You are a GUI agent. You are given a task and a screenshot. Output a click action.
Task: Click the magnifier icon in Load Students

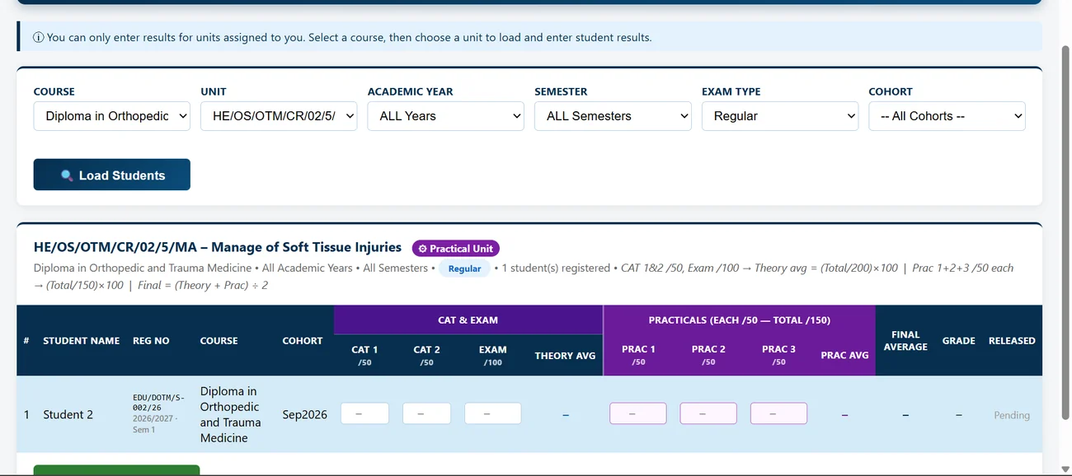click(68, 175)
